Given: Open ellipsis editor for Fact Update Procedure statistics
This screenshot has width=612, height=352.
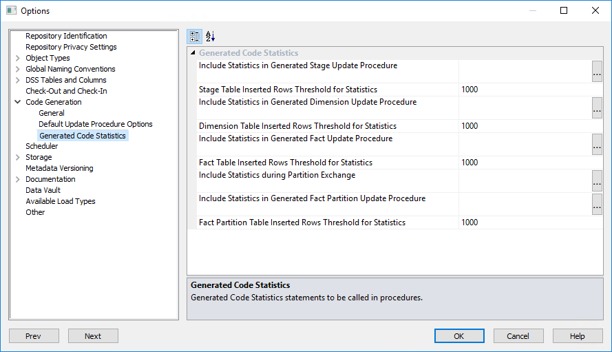Looking at the screenshot, I should (x=597, y=145).
